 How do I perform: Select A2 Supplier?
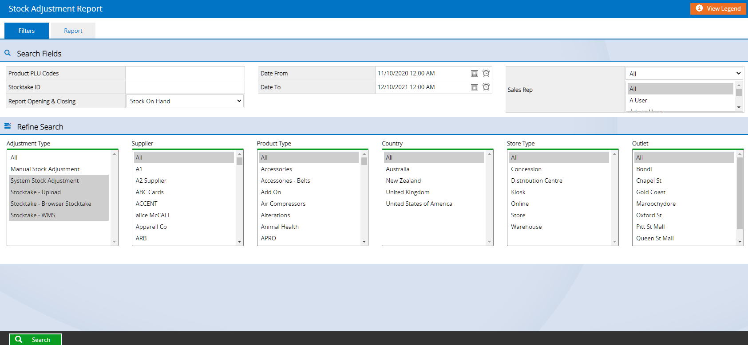pos(184,180)
